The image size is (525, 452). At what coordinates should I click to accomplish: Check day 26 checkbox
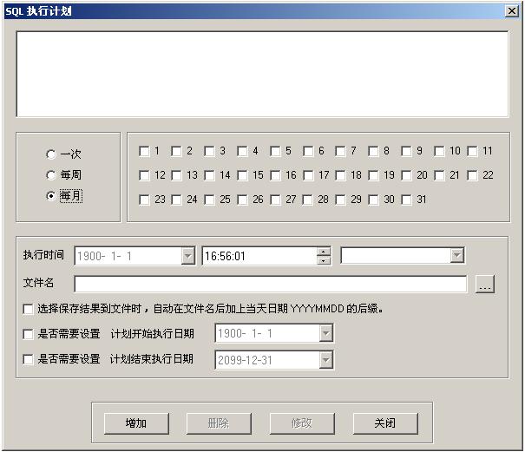coord(242,200)
